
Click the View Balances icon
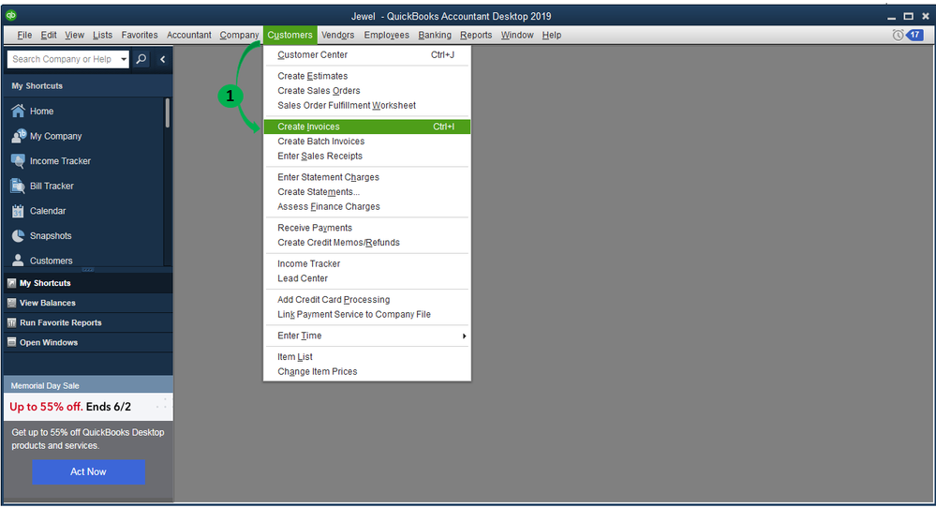11,303
